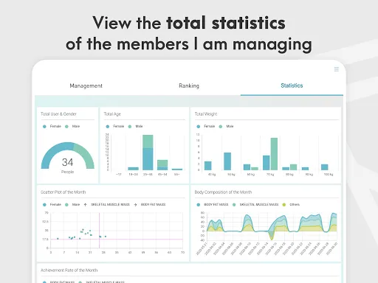This screenshot has height=283, width=378.
Task: Click the Total Weight heading
Action: pyautogui.click(x=206, y=114)
